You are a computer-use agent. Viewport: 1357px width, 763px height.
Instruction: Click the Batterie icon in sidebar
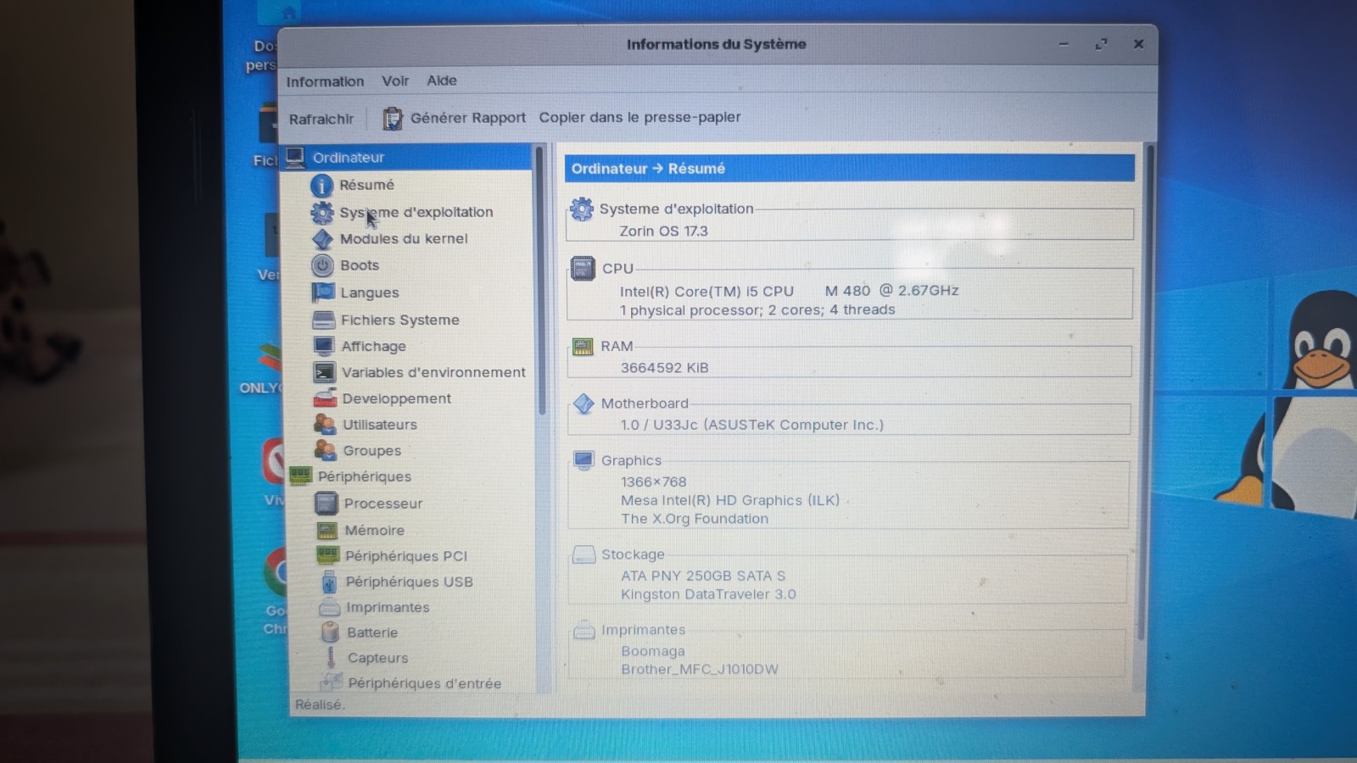[x=330, y=632]
